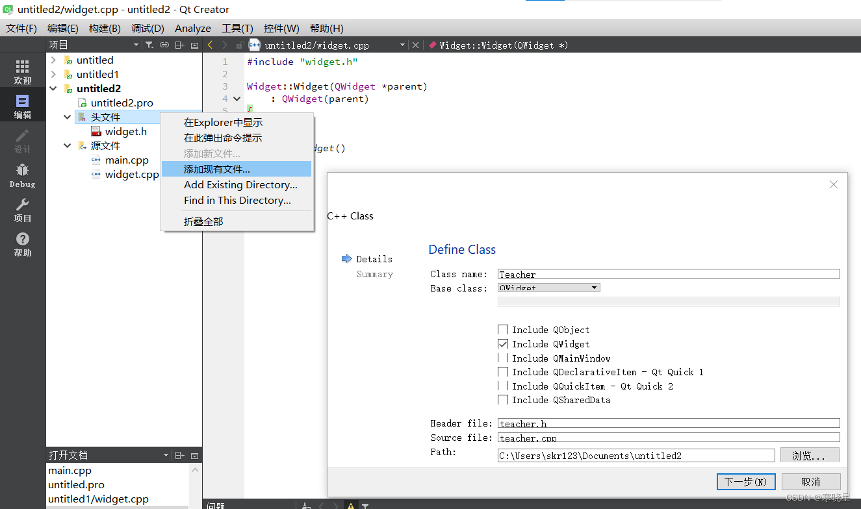Expand the untitled project node

pos(53,60)
